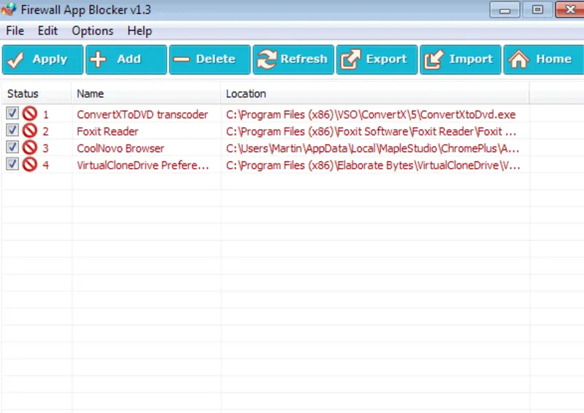Screen dimensions: 584x413
Task: Sort by the Status column header
Action: [36, 93]
